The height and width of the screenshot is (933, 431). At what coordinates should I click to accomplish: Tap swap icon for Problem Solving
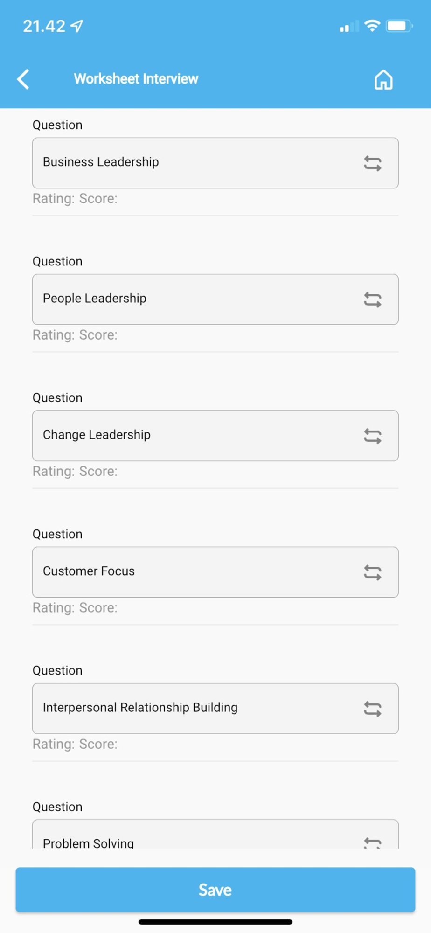[373, 842]
